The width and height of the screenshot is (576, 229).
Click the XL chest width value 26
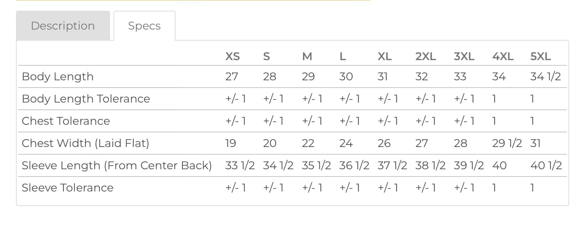coord(384,143)
